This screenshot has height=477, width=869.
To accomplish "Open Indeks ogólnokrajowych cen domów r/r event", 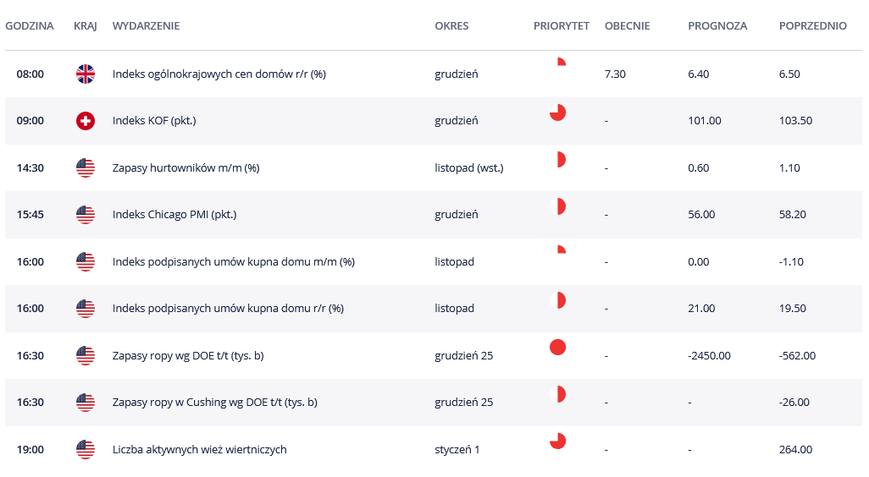I will tap(219, 74).
